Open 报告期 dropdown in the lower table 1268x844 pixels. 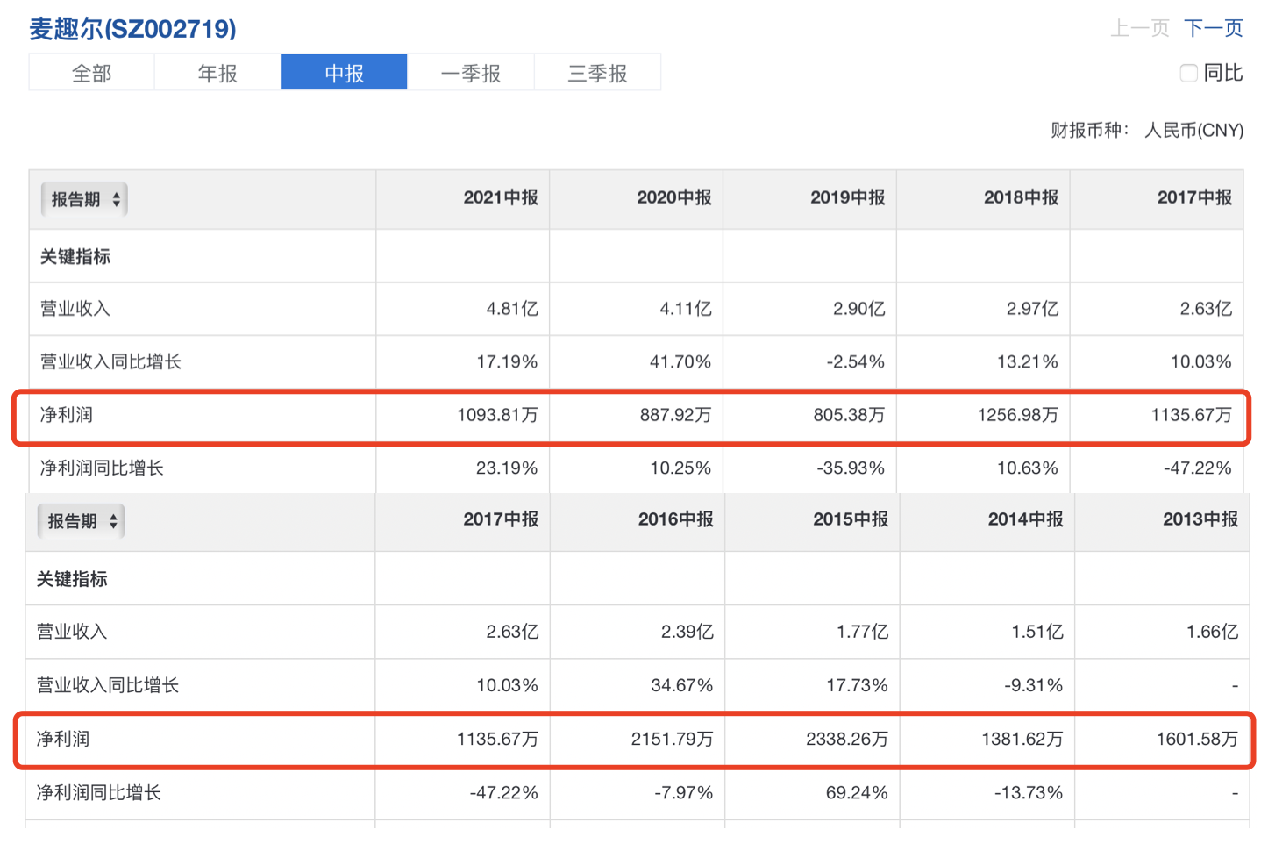coord(81,521)
